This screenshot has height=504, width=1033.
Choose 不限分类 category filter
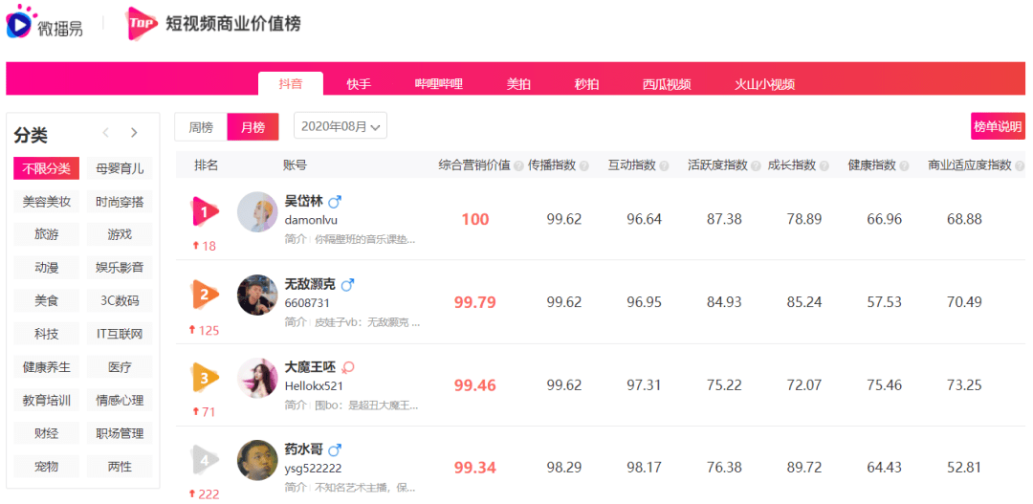point(46,168)
